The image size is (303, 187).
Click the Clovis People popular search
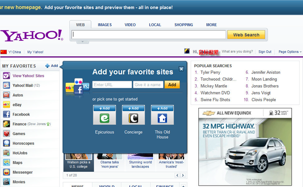(x=264, y=100)
